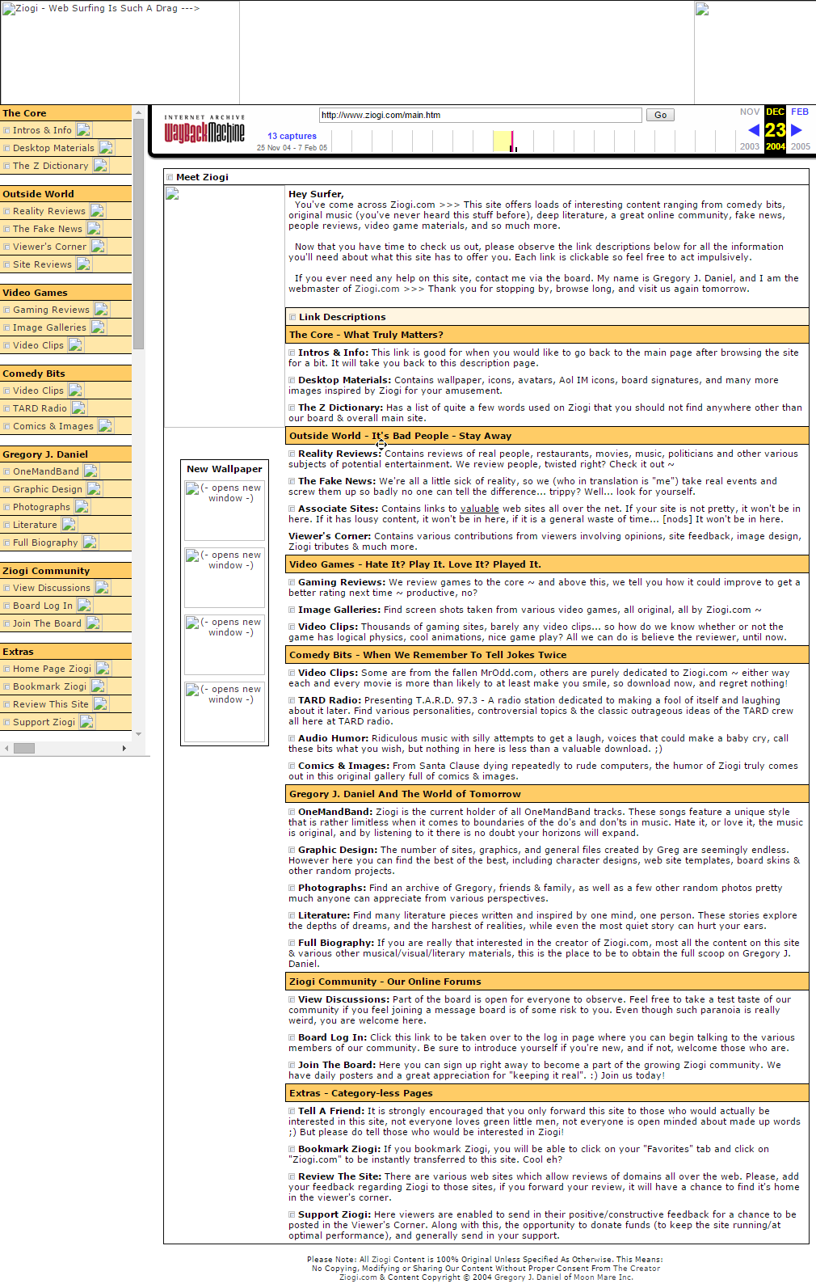The image size is (816, 1288).
Task: Open the third New Wallpaper thumbnail
Action: (225, 644)
